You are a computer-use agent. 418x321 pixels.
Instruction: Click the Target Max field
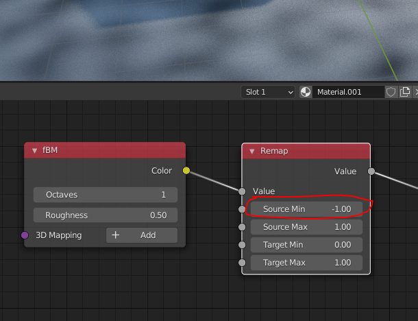coord(306,263)
